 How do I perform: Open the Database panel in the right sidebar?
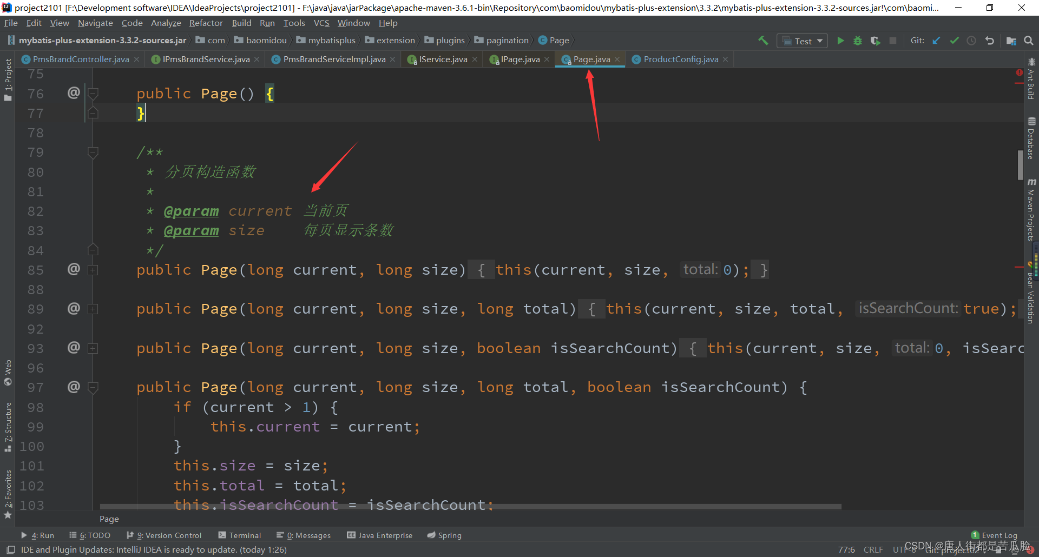pyautogui.click(x=1031, y=138)
